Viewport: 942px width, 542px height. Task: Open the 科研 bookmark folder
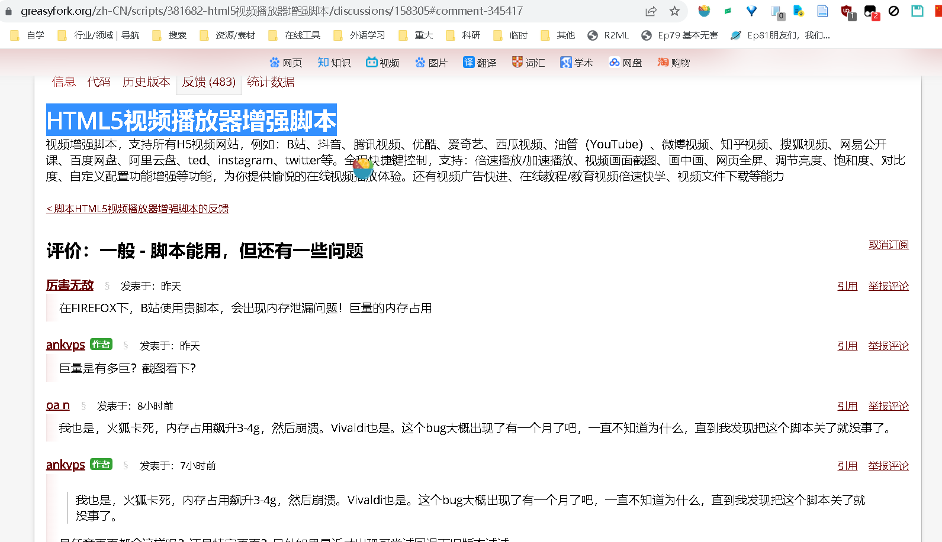[x=463, y=35]
